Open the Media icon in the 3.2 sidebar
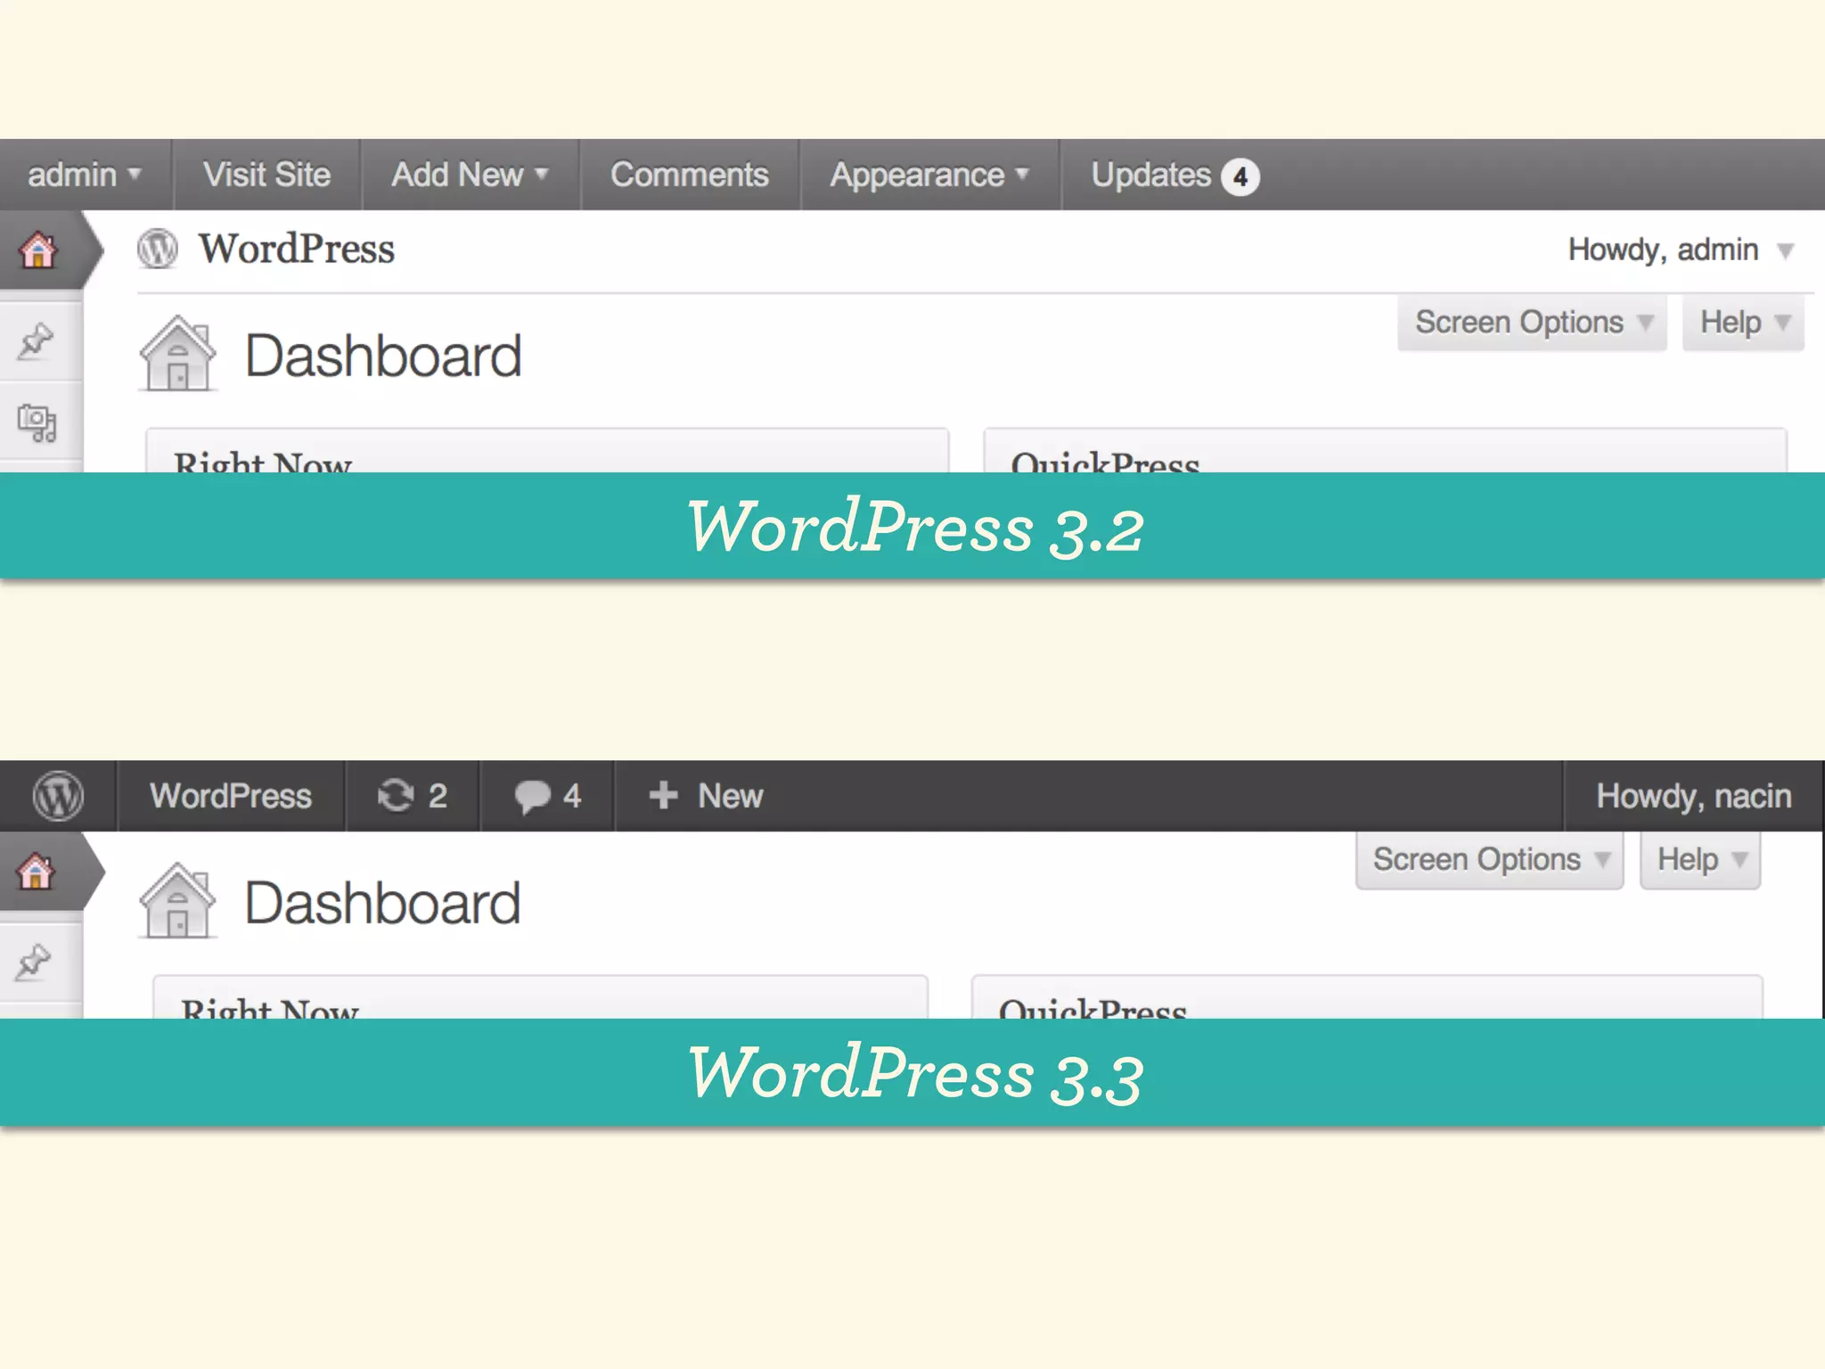The width and height of the screenshot is (1825, 1369). (x=37, y=422)
